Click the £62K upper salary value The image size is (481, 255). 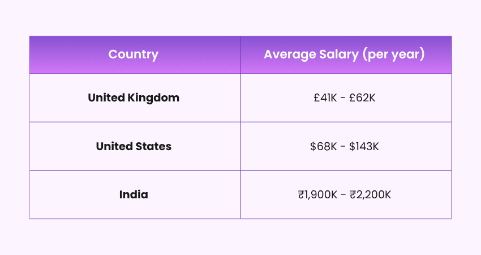click(x=364, y=97)
